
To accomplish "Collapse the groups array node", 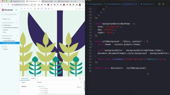I will coord(41,86).
